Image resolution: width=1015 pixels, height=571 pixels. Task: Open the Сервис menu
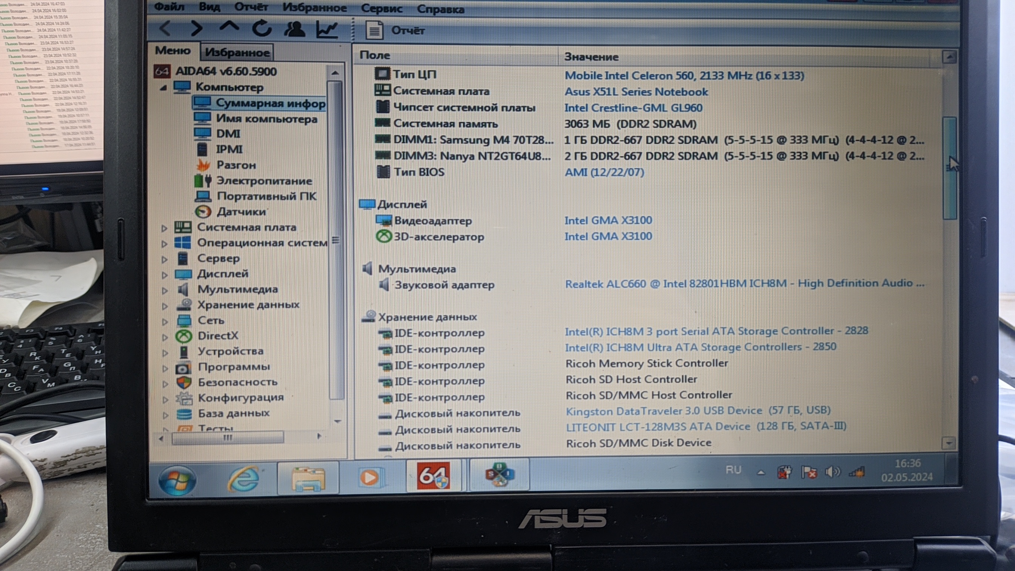coord(381,8)
